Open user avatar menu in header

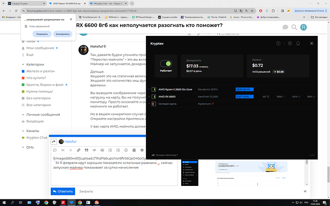(x=304, y=27)
